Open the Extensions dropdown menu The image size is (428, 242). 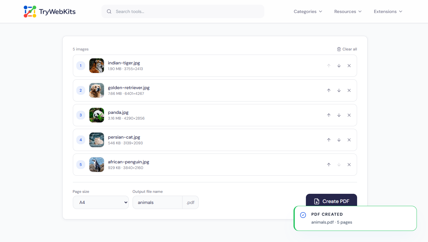(x=388, y=11)
